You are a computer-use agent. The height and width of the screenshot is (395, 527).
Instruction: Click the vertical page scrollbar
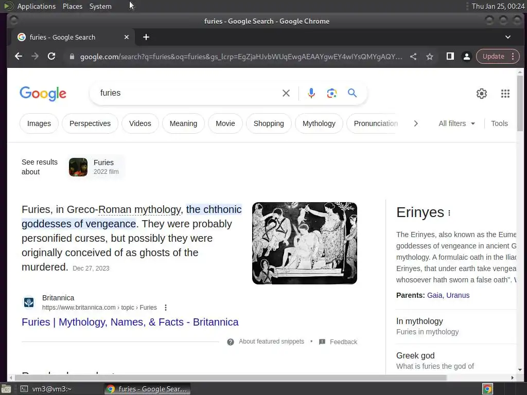pyautogui.click(x=520, y=103)
